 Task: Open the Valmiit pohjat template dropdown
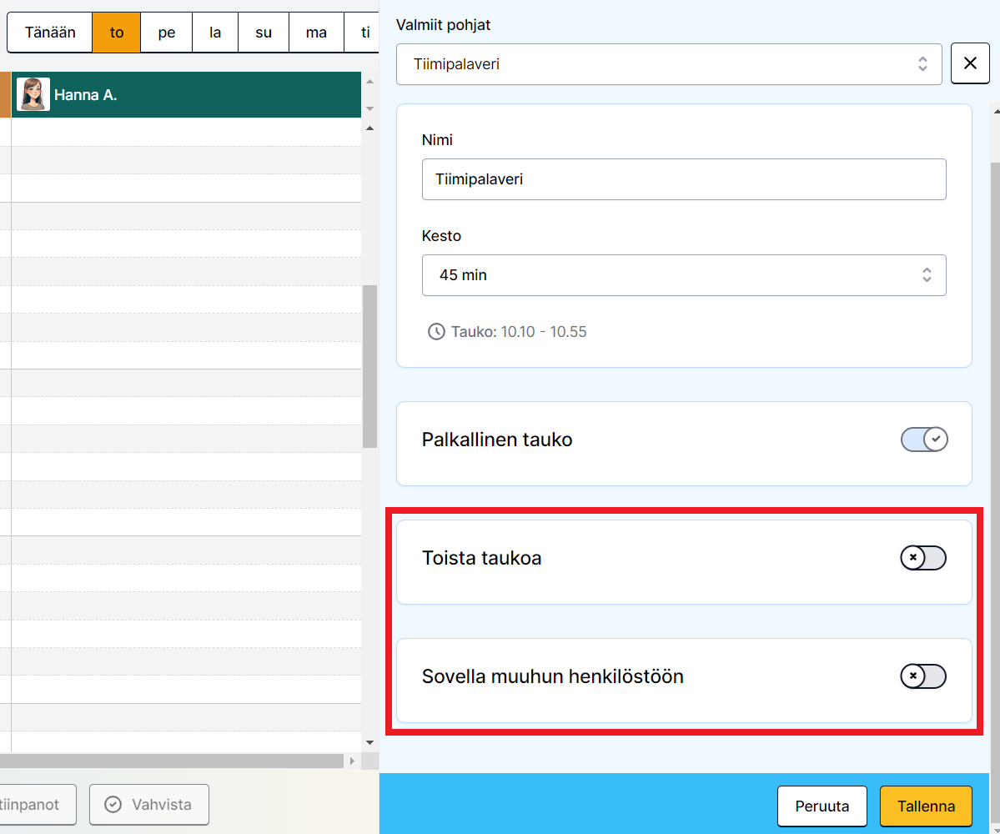(x=669, y=64)
